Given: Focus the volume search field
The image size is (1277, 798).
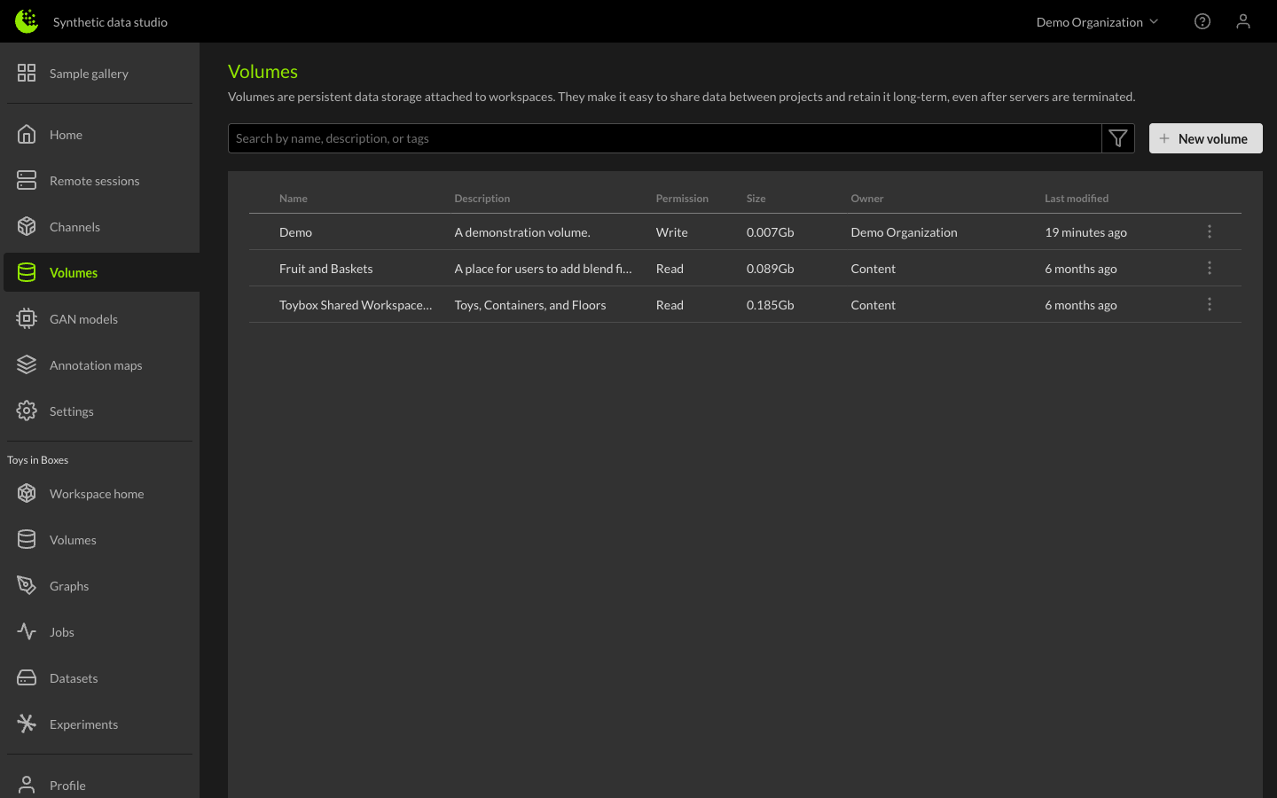Looking at the screenshot, I should pos(665,138).
